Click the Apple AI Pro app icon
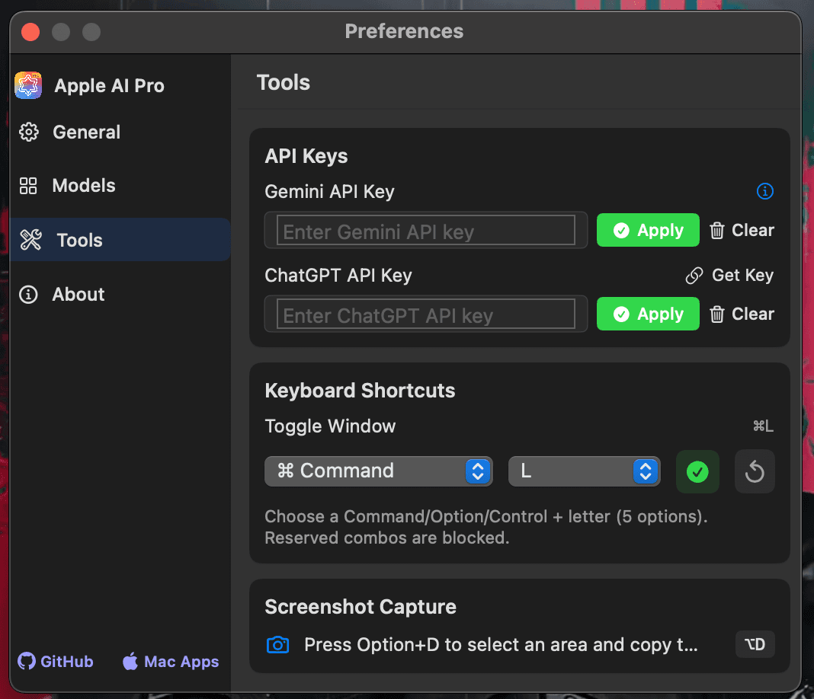 (x=27, y=85)
